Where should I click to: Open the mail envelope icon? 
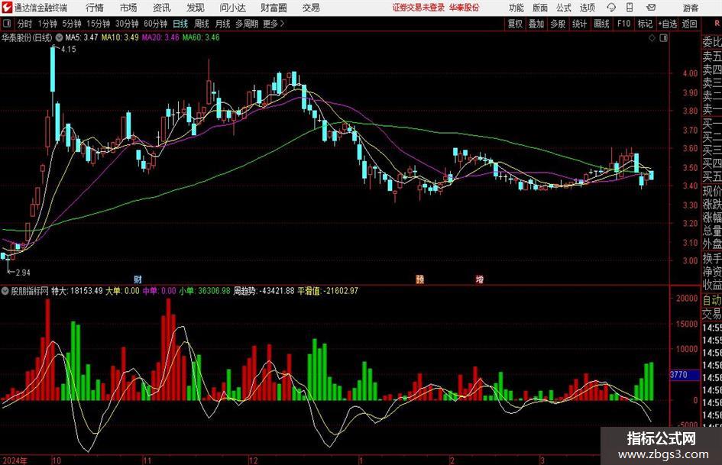coord(651,8)
